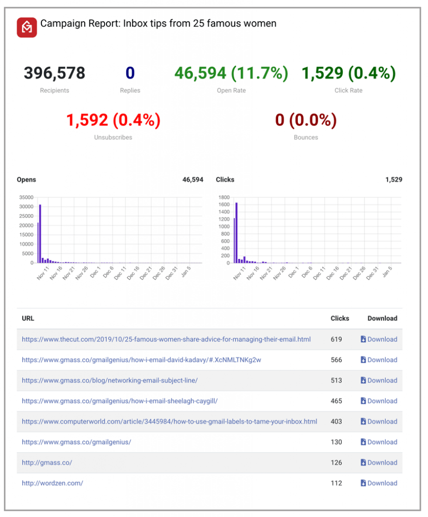Click the Replies count of zero
This screenshot has height=517, width=428.
pos(130,73)
